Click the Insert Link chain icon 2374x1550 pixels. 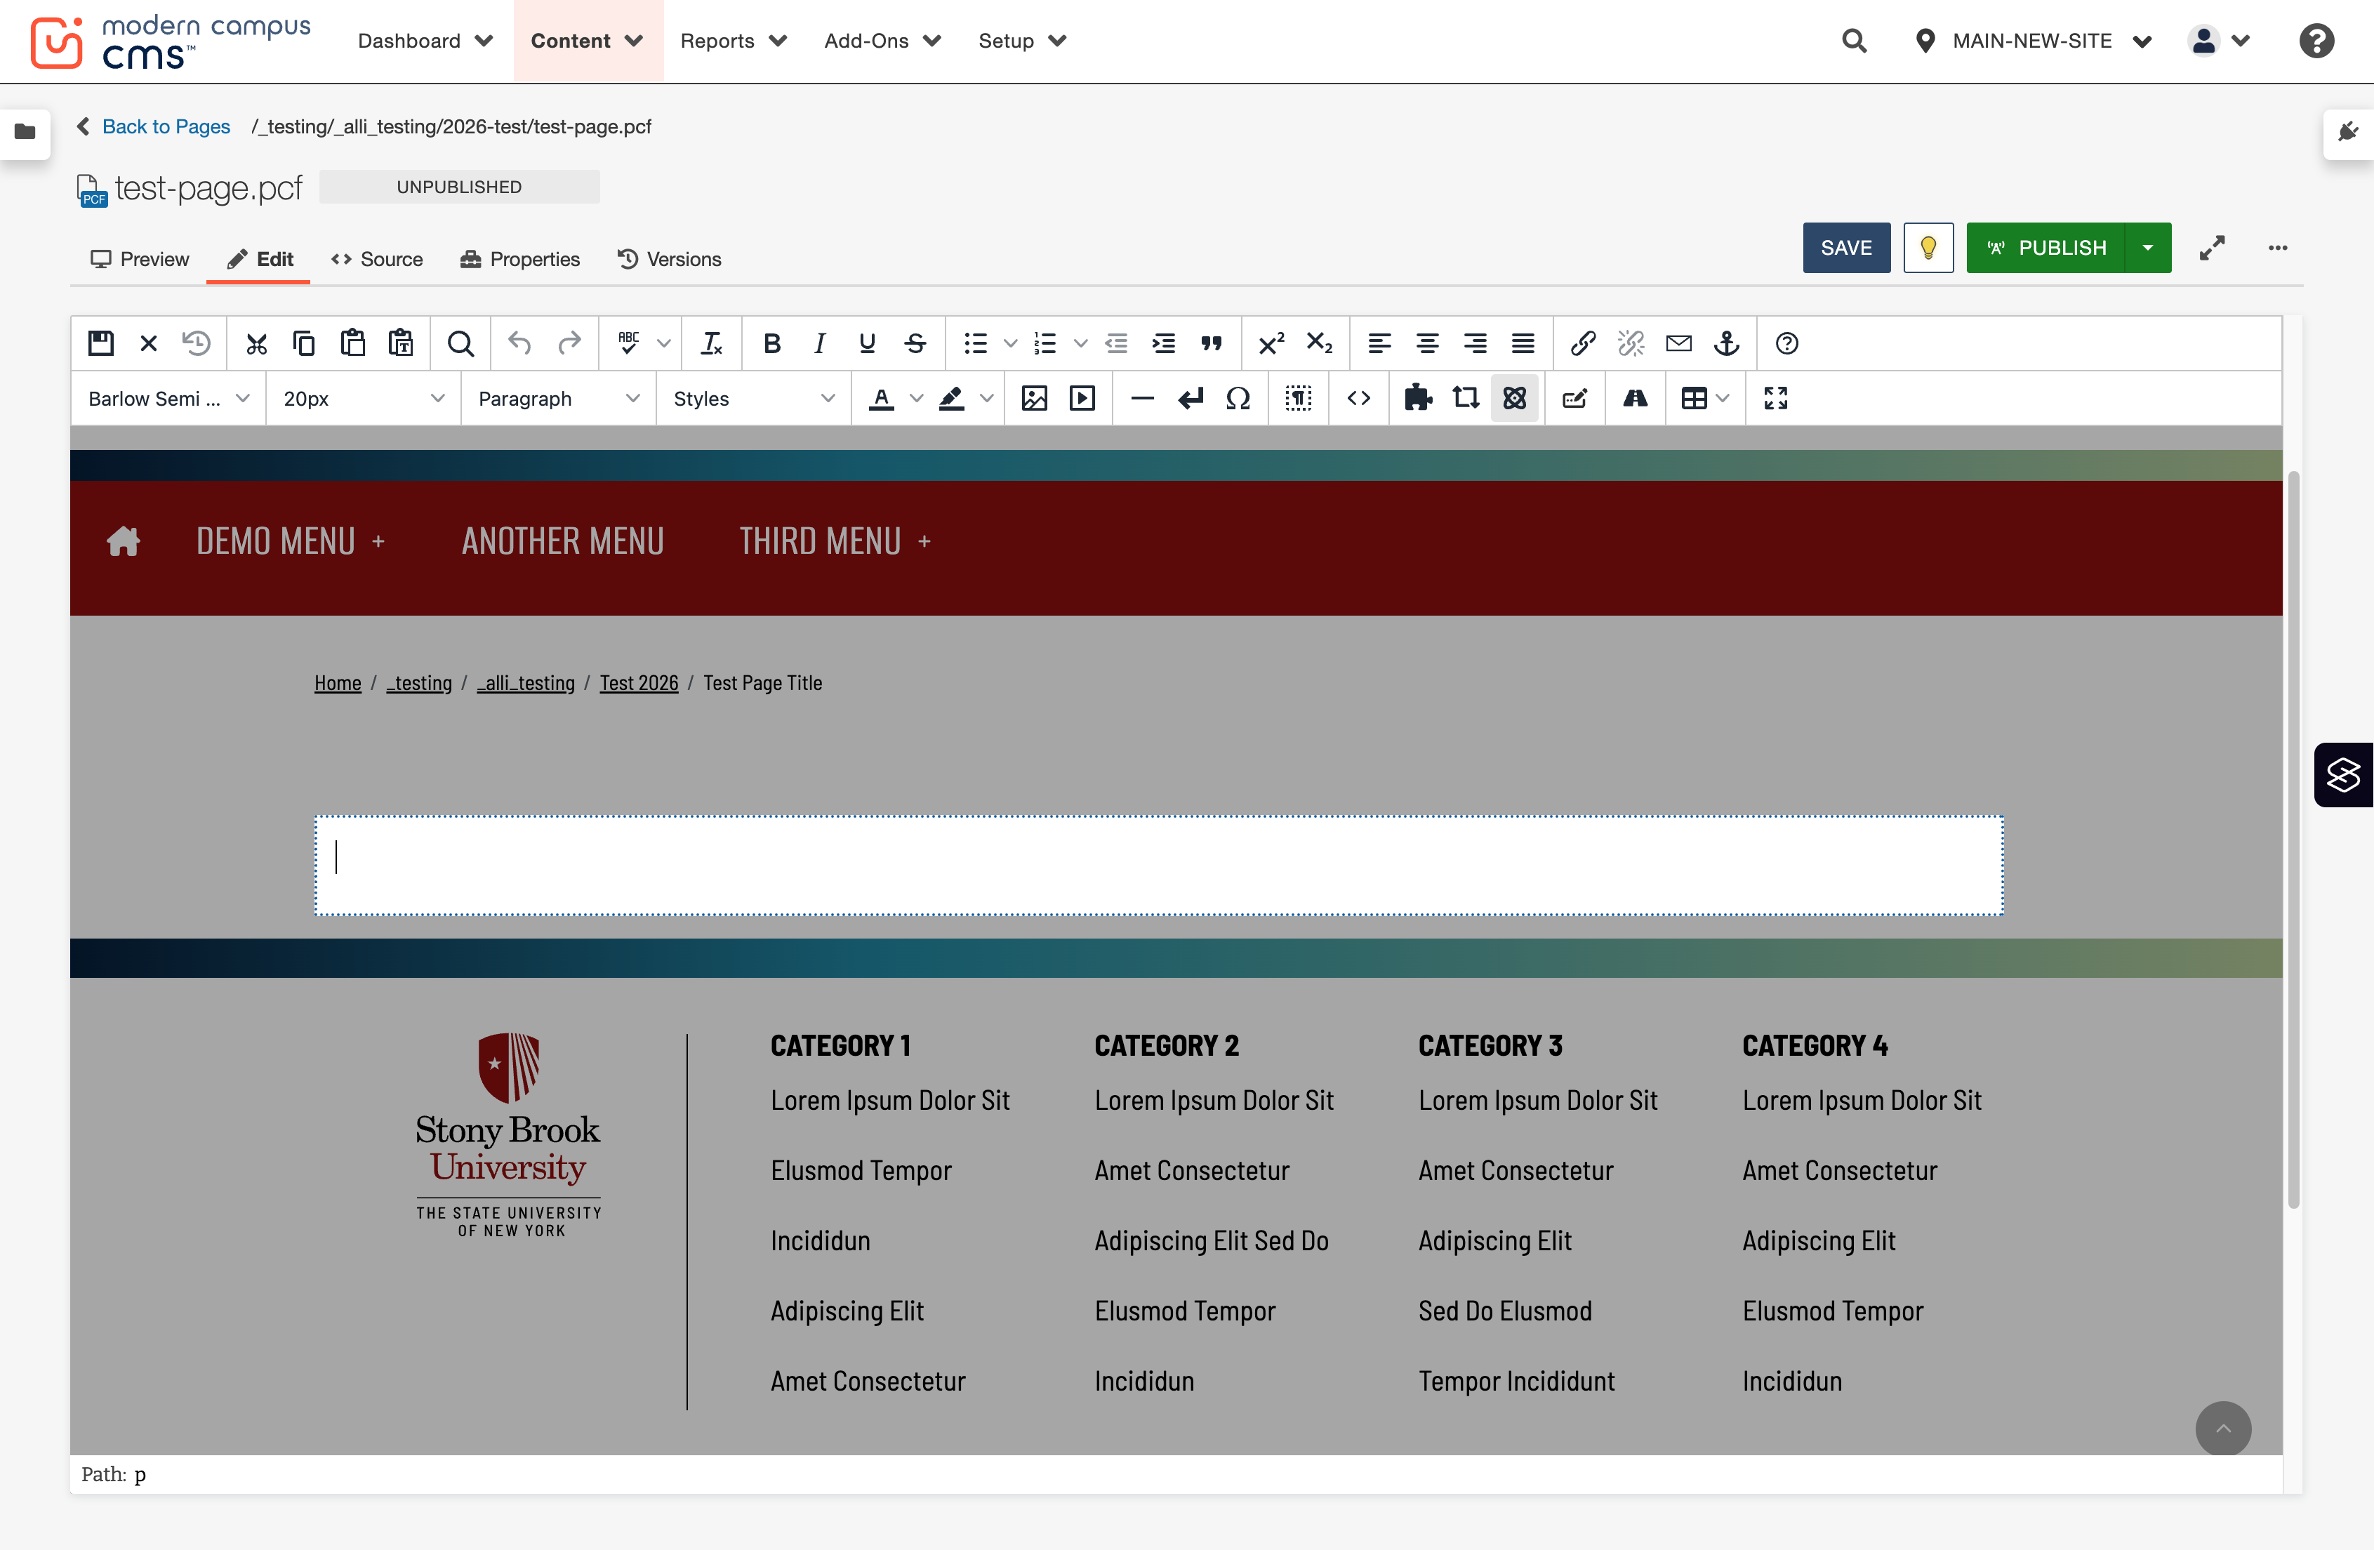pos(1583,343)
